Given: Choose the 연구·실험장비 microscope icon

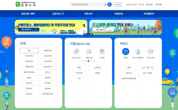Looking at the screenshot, I should 138,51.
